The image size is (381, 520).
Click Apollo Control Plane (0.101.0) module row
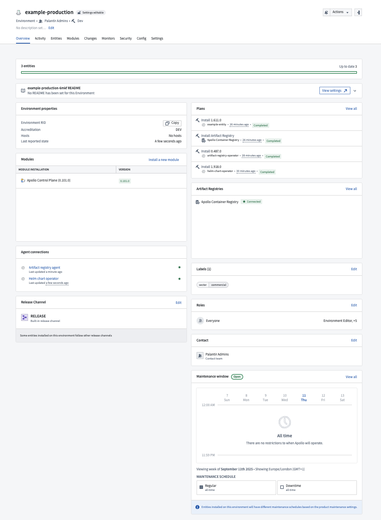(x=101, y=181)
